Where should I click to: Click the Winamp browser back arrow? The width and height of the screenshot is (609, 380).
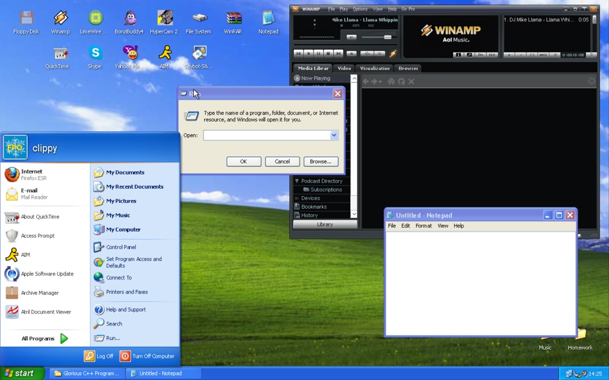pos(365,81)
